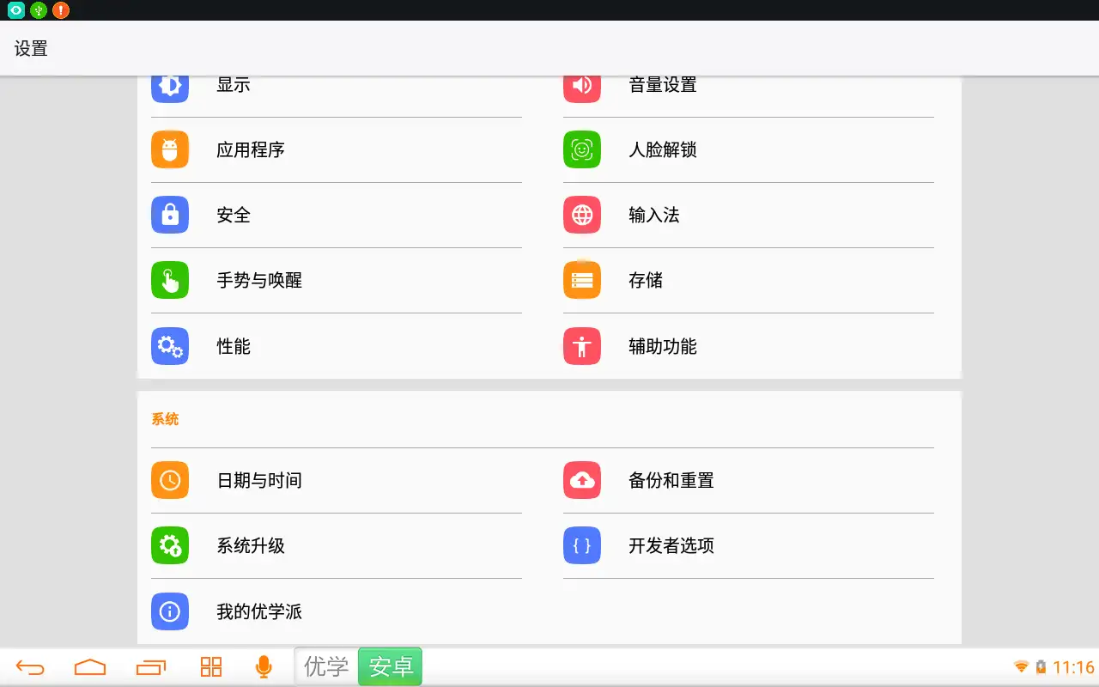Tap the Security (安全) lock icon

pyautogui.click(x=170, y=215)
